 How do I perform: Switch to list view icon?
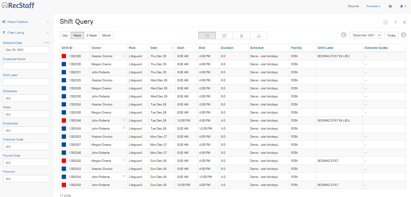(207, 36)
